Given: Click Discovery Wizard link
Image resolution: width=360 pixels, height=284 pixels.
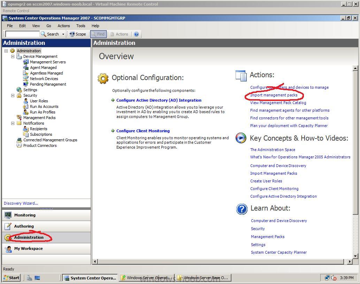Looking at the screenshot, I should point(21,203).
